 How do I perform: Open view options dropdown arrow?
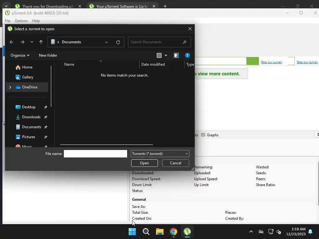point(166,55)
